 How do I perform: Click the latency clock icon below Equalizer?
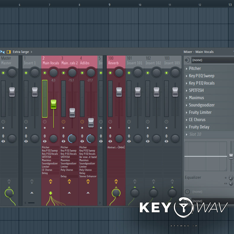(187, 192)
